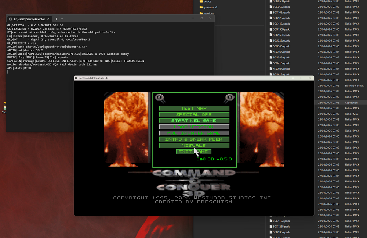Click the terminal tab's console icon
Viewport: 367px width, 238px height.
click(10, 19)
